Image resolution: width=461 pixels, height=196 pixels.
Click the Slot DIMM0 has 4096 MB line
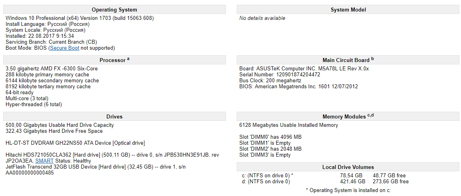pyautogui.click(x=271, y=137)
